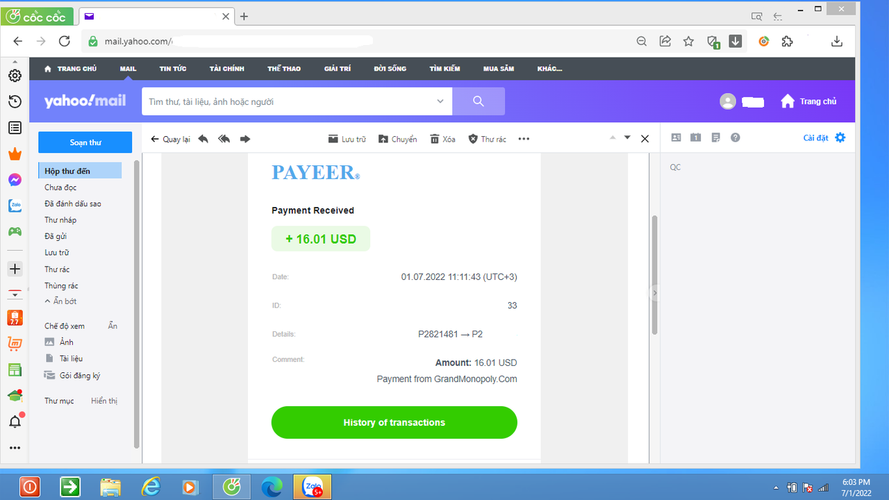Open MUA SẮM in Yahoo top navigation

pyautogui.click(x=499, y=69)
